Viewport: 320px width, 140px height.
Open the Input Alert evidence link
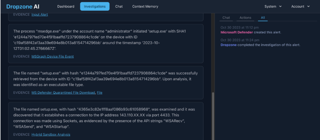pos(40,14)
